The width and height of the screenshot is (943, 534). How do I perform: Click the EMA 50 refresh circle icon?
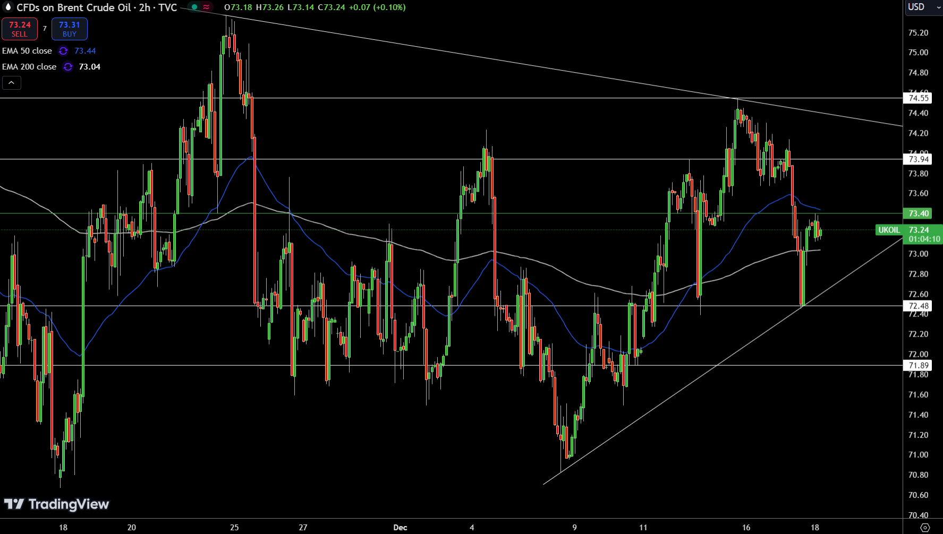click(63, 51)
